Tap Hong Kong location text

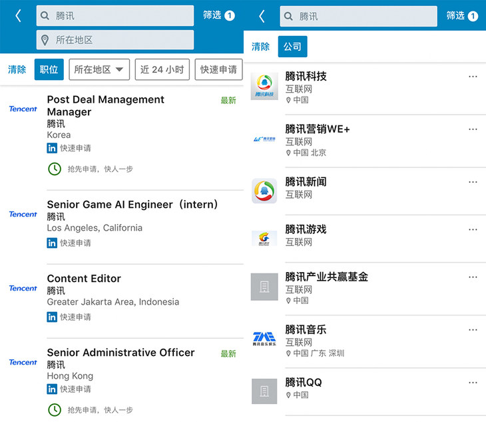tap(70, 376)
